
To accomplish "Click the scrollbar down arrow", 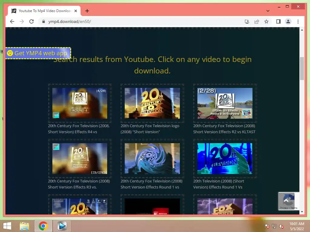I will tap(302, 212).
